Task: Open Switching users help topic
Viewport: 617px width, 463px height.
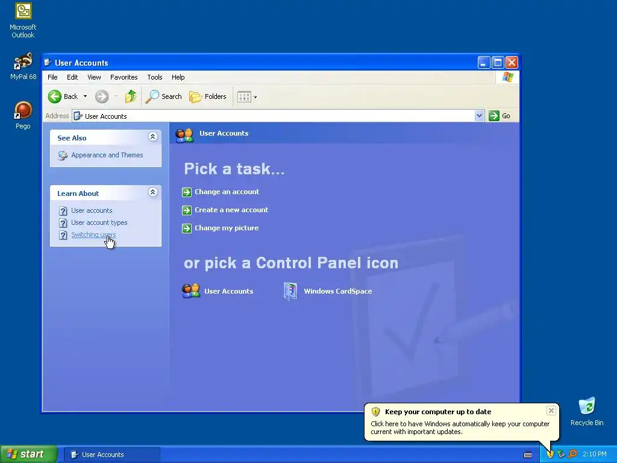Action: (93, 235)
